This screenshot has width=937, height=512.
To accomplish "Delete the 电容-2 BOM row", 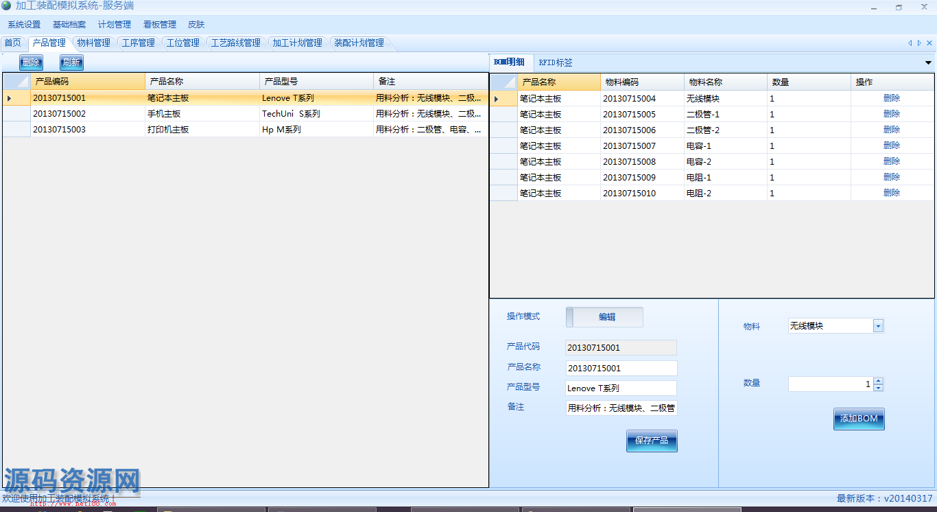I will pos(892,161).
